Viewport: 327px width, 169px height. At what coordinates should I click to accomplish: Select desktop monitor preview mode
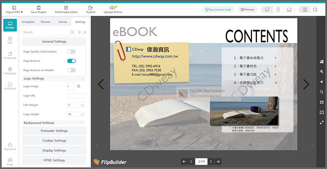click(x=267, y=9)
